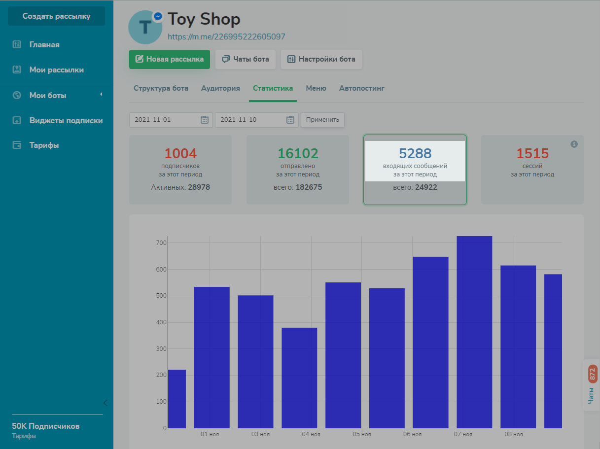Click the Главная sidebar icon

(17, 44)
